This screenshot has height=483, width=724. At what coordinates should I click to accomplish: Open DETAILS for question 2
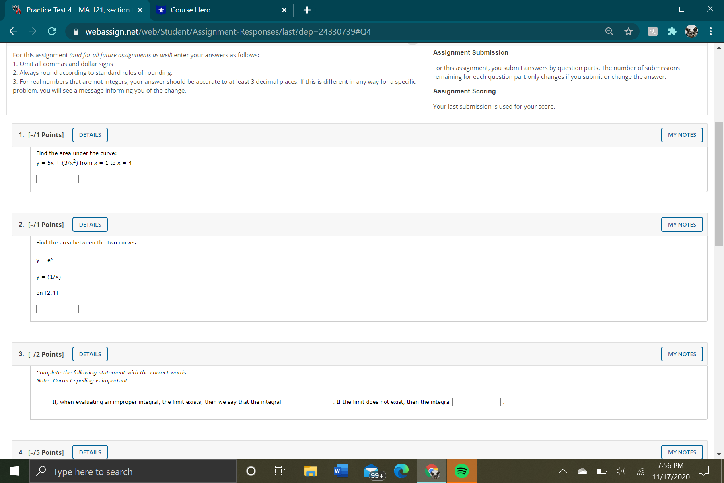click(x=90, y=225)
